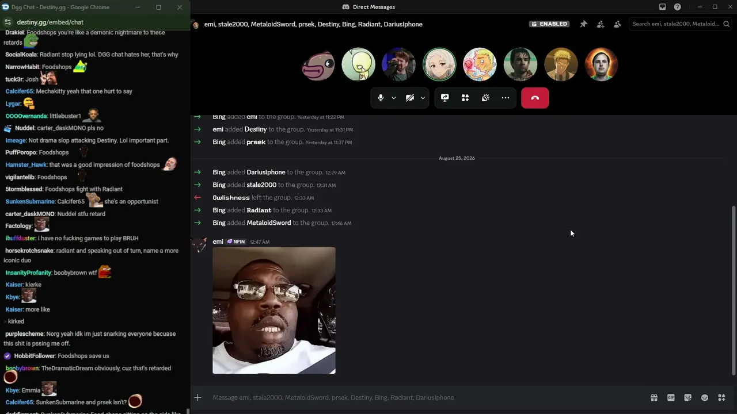Open the attachment plus menu
The image size is (737, 414).
coord(197,397)
